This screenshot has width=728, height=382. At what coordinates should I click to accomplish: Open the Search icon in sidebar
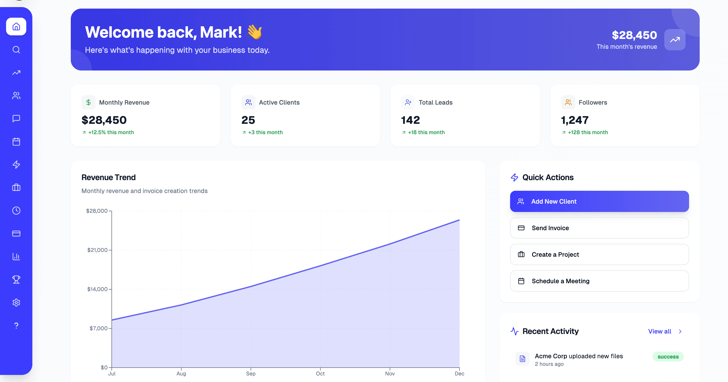[16, 50]
